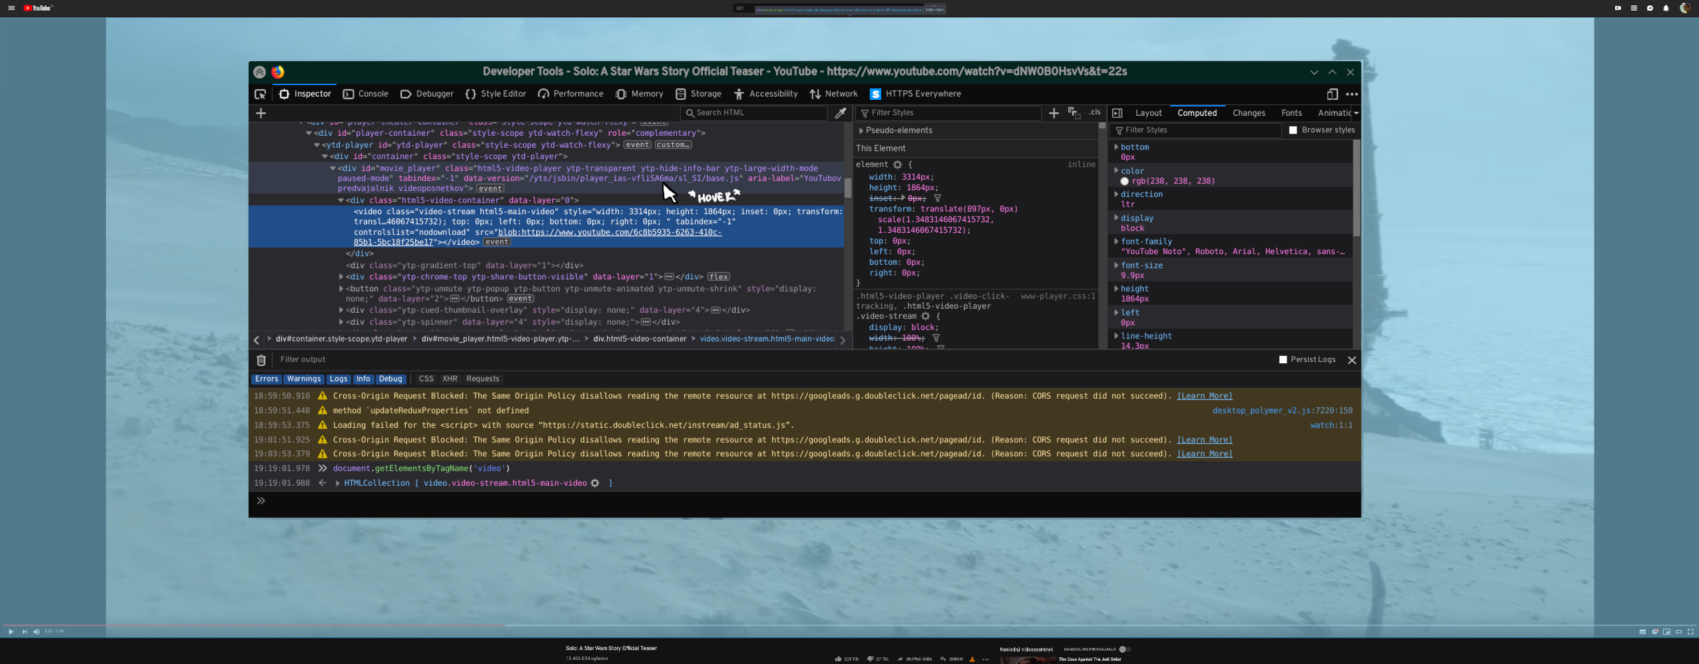
Task: Open the Layout sidebar tab
Action: (x=1148, y=113)
